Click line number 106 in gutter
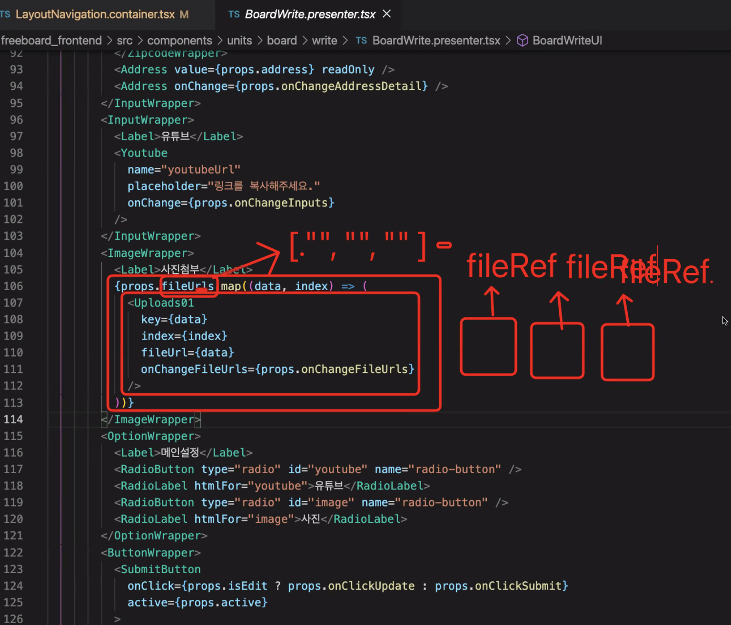This screenshot has width=731, height=625. click(x=13, y=286)
